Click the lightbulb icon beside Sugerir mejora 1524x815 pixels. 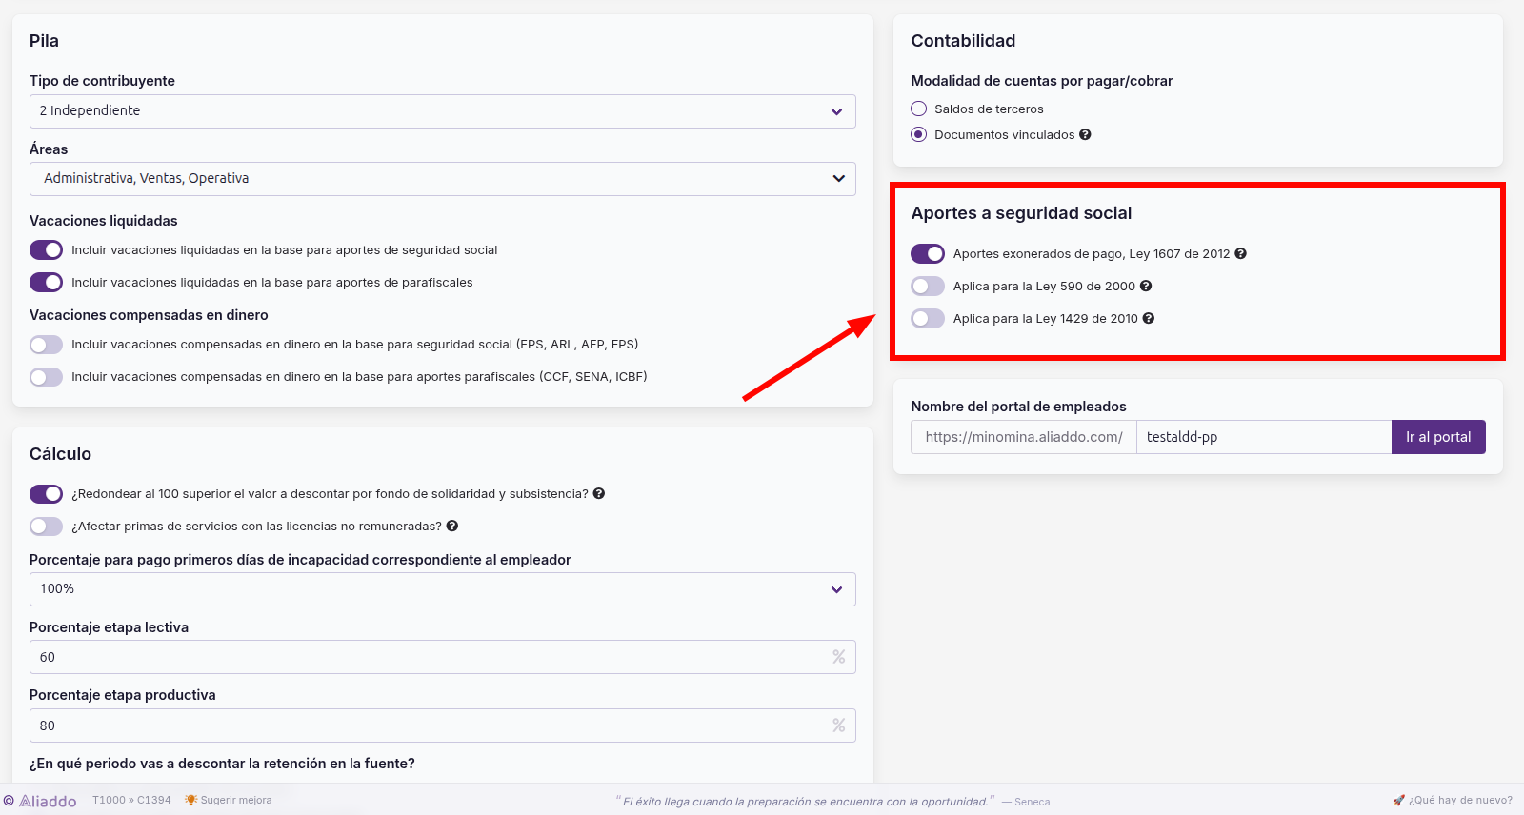point(190,800)
